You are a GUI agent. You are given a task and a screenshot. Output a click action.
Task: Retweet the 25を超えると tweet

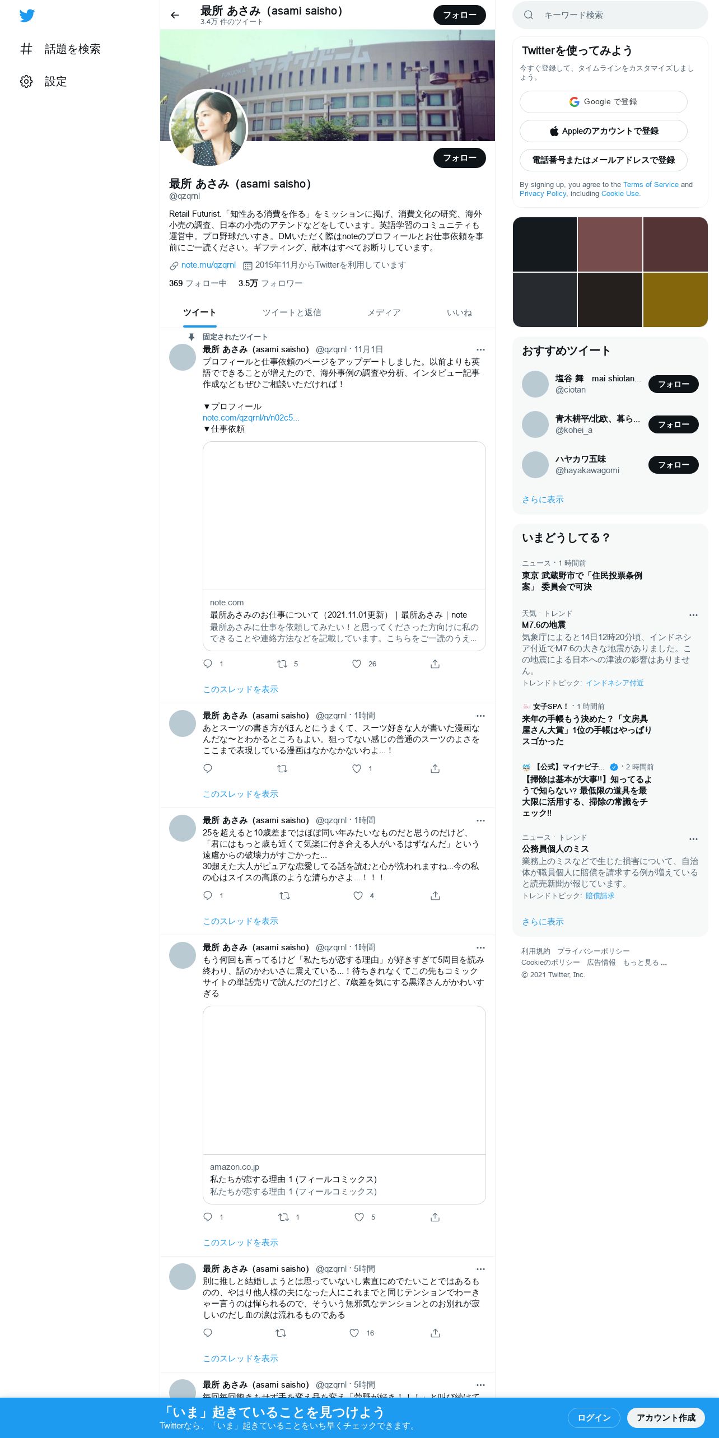[x=284, y=895]
